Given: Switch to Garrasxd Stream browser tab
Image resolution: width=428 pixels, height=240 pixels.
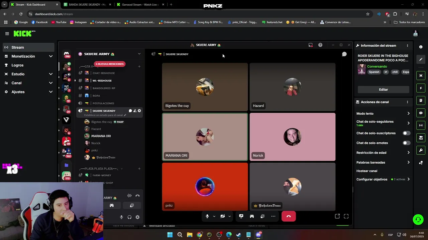Looking at the screenshot, I should (140, 5).
